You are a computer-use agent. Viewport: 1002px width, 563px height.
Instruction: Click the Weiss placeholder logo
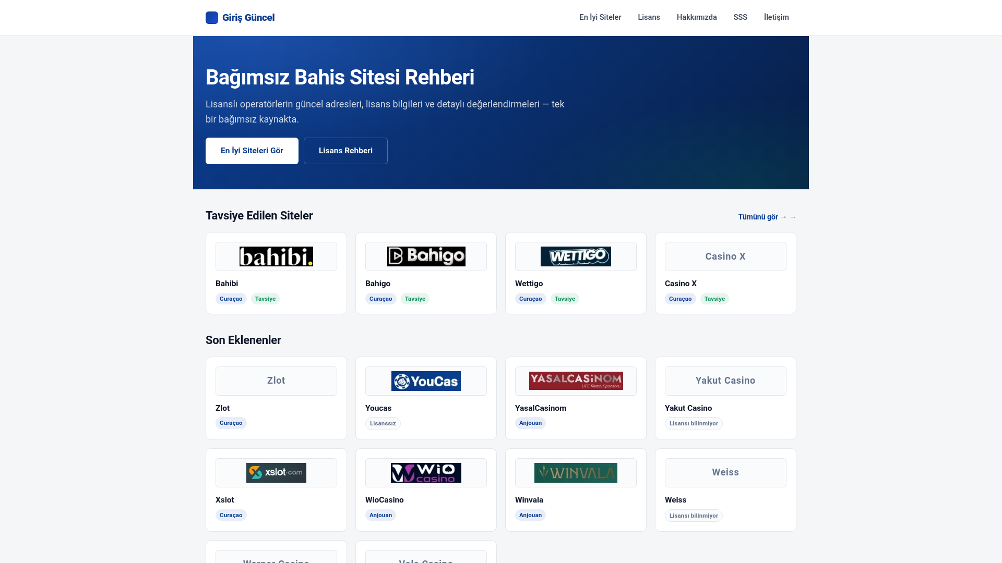pyautogui.click(x=725, y=473)
